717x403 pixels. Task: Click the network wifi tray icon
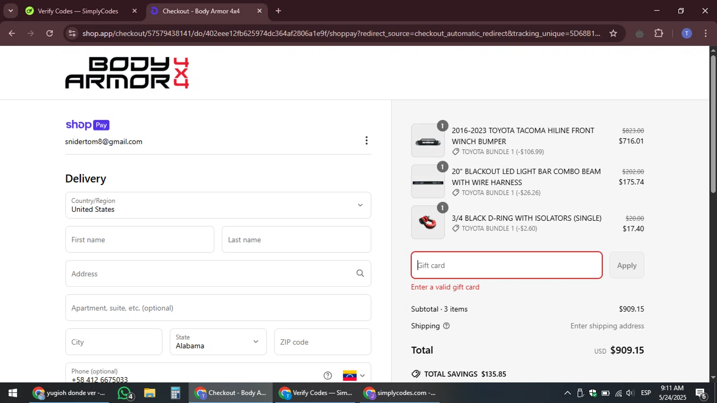(619, 393)
